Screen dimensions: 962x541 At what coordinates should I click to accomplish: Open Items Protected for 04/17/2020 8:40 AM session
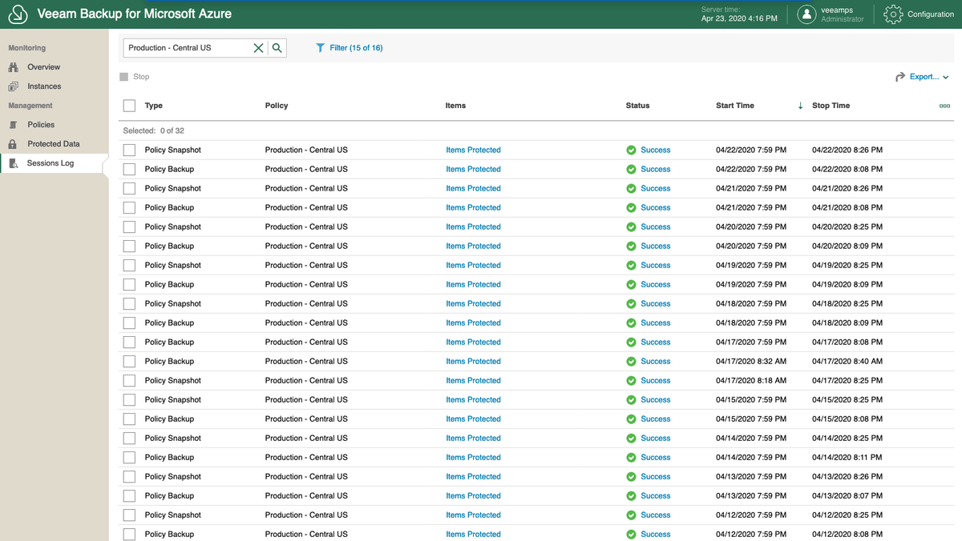point(473,361)
